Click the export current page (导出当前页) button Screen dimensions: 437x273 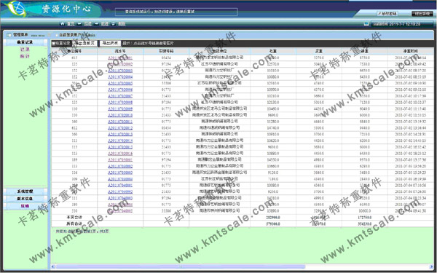[x=84, y=44]
